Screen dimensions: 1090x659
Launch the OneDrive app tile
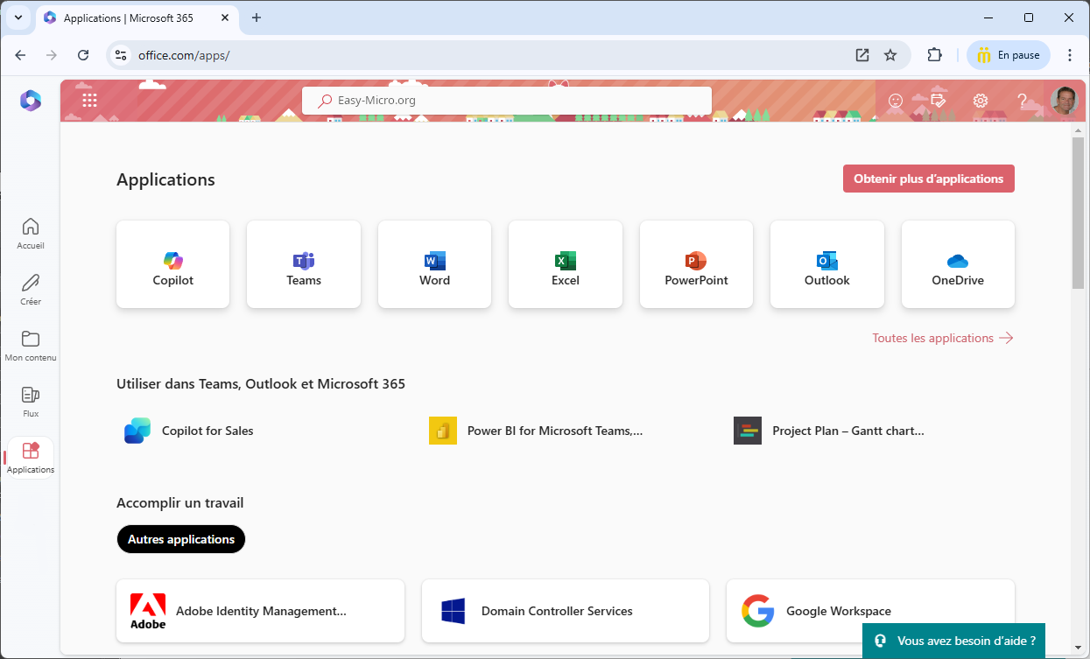(x=958, y=264)
